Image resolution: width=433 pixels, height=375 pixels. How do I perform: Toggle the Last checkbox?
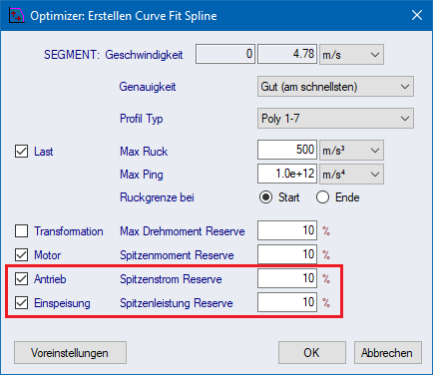21,152
